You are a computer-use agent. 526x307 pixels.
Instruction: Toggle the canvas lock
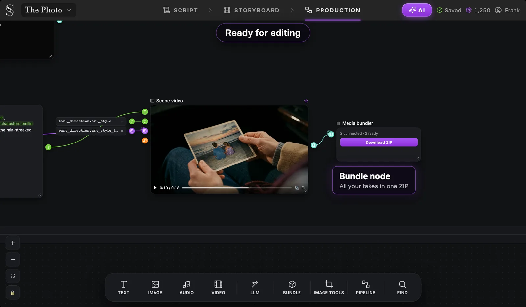(13, 293)
